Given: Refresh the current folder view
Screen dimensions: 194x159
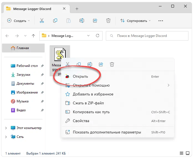Looking at the screenshot, I should pyautogui.click(x=98, y=36).
